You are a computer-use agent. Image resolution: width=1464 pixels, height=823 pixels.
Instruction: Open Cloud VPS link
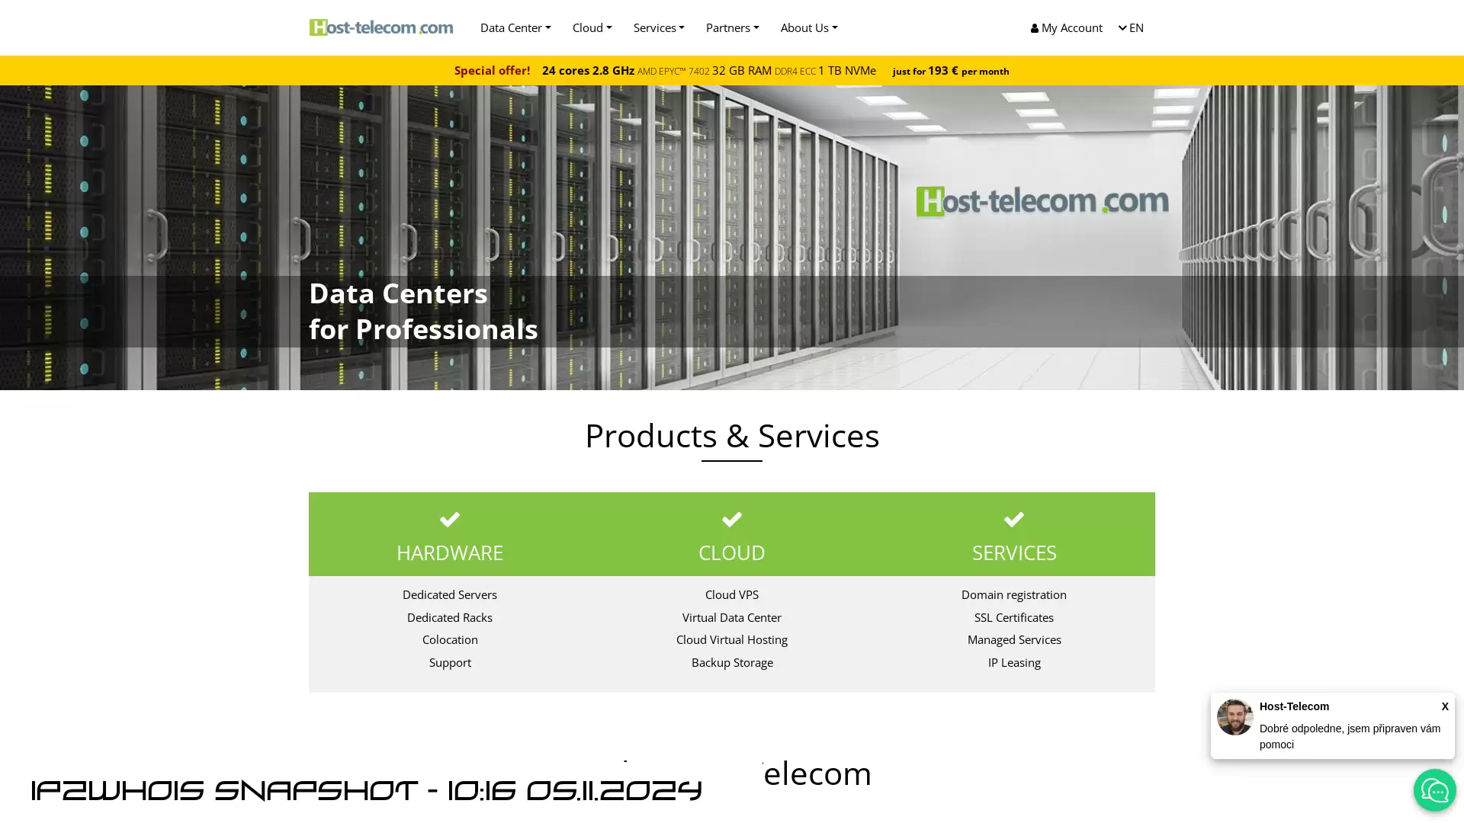pos(732,594)
